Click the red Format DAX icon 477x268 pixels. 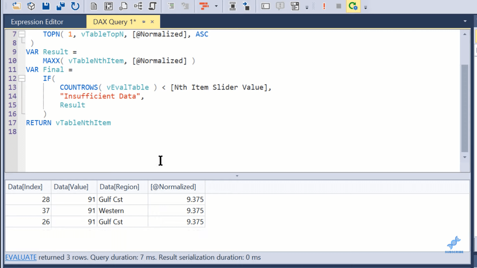[204, 6]
